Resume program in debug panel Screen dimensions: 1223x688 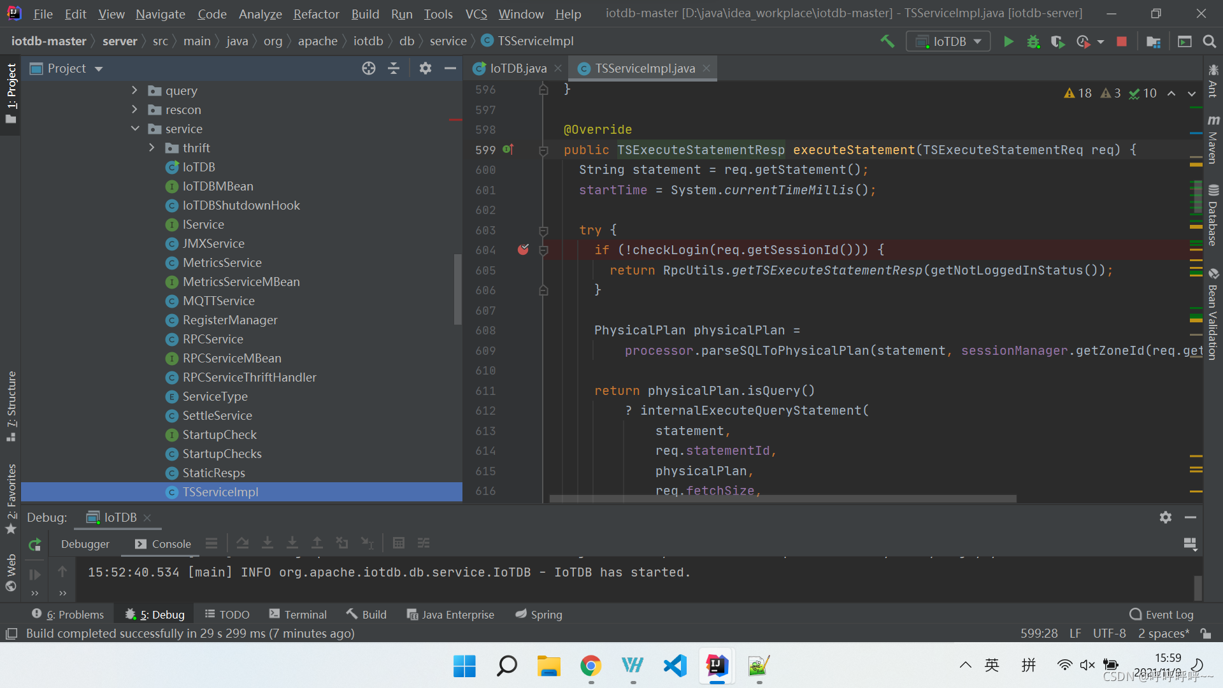[35, 574]
